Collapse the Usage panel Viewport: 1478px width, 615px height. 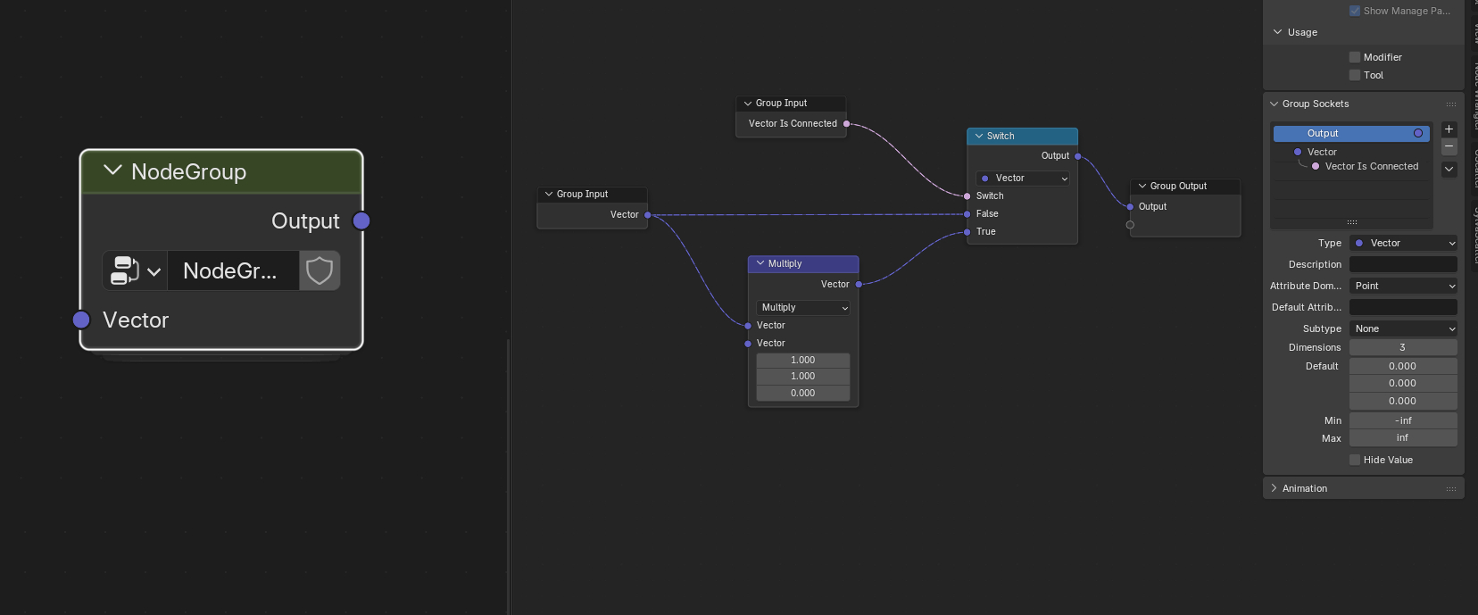coord(1277,32)
